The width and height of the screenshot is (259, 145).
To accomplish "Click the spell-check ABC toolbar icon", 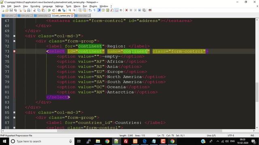I will [x=150, y=10].
